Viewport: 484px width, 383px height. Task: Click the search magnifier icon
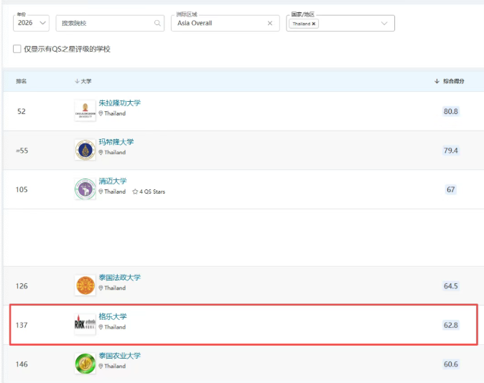click(157, 23)
